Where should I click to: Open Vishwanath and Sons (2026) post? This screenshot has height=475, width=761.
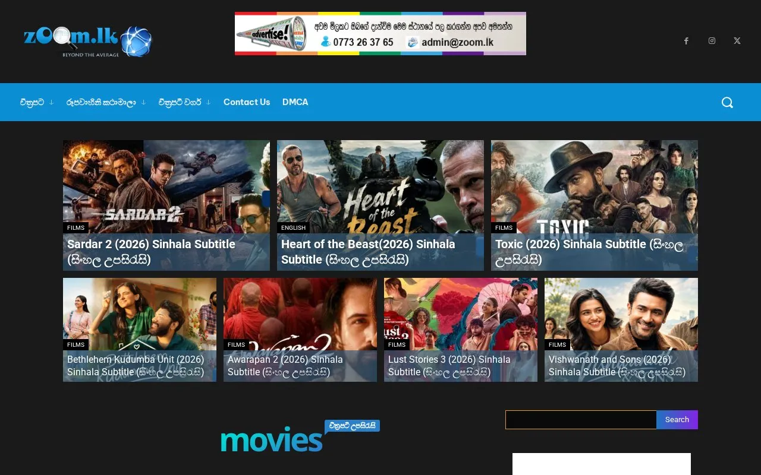click(x=617, y=366)
